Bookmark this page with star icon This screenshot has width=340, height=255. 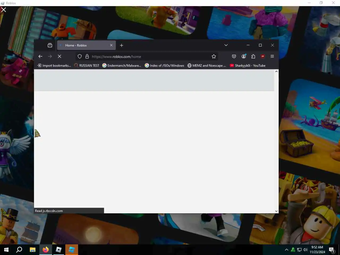214,57
